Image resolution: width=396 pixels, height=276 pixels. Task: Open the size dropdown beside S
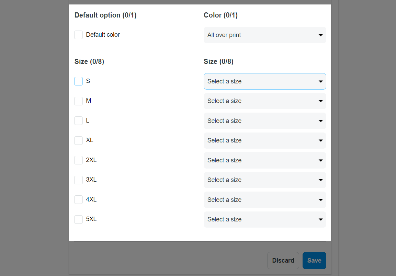[265, 81]
